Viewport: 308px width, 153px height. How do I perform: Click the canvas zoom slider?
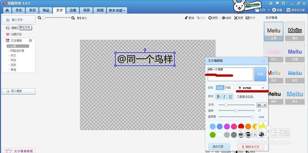click(x=56, y=18)
